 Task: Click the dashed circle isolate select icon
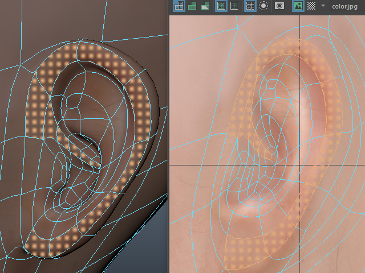pos(263,6)
